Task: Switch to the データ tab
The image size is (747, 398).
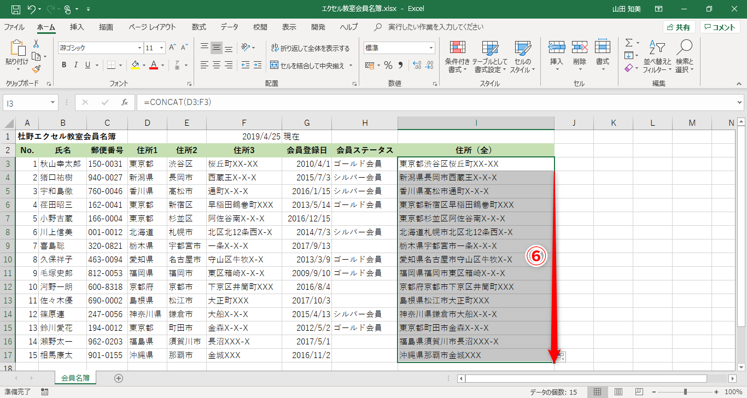Action: 230,27
